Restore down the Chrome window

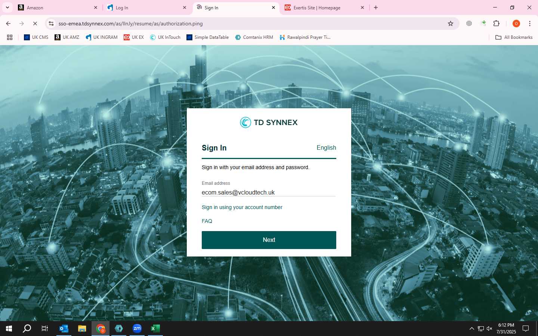pyautogui.click(x=512, y=7)
